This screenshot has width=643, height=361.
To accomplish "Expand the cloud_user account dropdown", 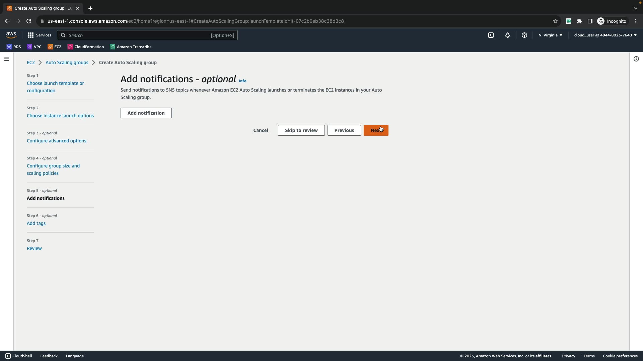I will tap(605, 35).
